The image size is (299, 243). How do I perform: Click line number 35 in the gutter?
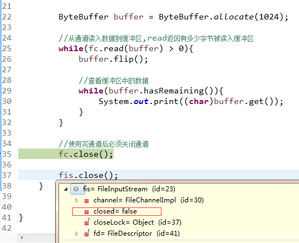coord(7,154)
